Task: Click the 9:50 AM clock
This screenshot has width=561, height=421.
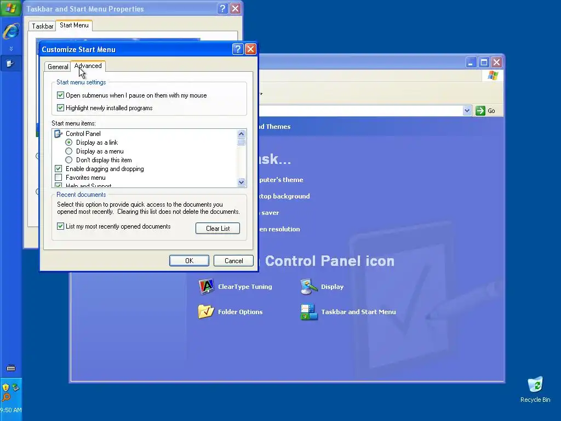Action: (11, 410)
